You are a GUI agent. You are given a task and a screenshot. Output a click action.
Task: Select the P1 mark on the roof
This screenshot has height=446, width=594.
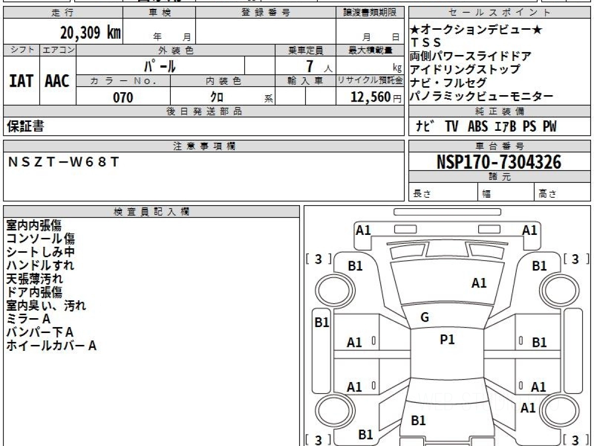pyautogui.click(x=447, y=339)
